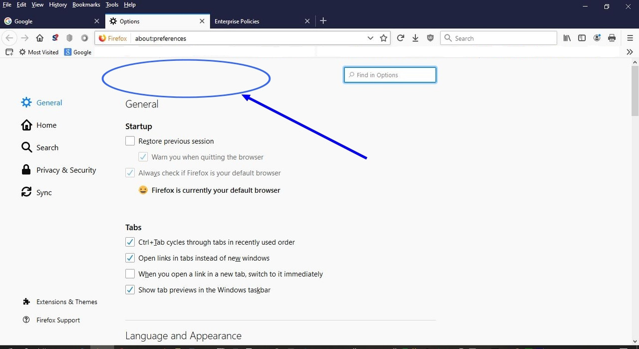Reload the current page
The image size is (639, 349).
coord(400,38)
